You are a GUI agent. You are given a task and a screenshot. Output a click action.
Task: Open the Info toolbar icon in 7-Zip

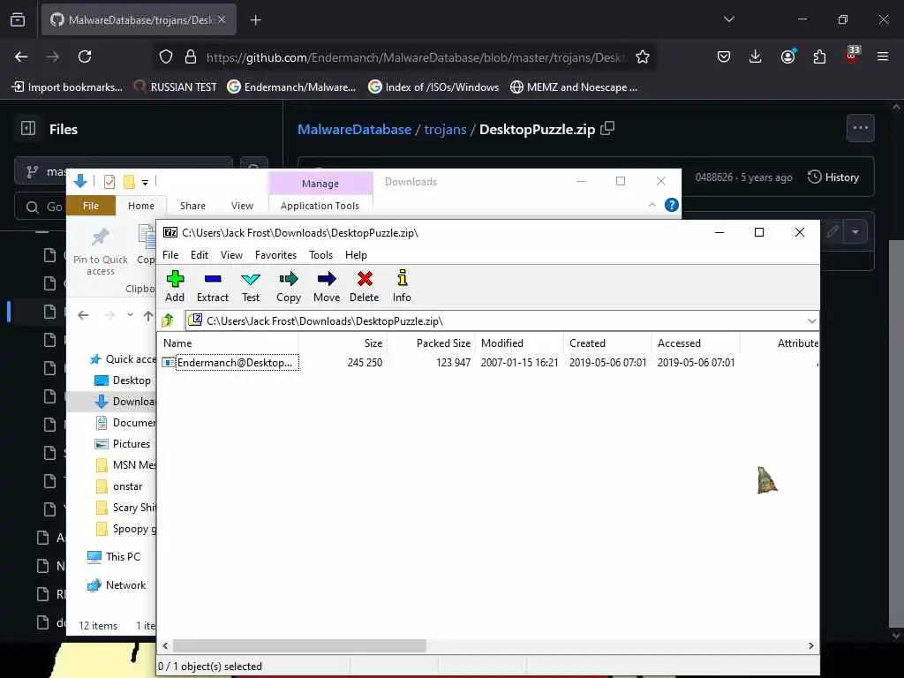(402, 286)
